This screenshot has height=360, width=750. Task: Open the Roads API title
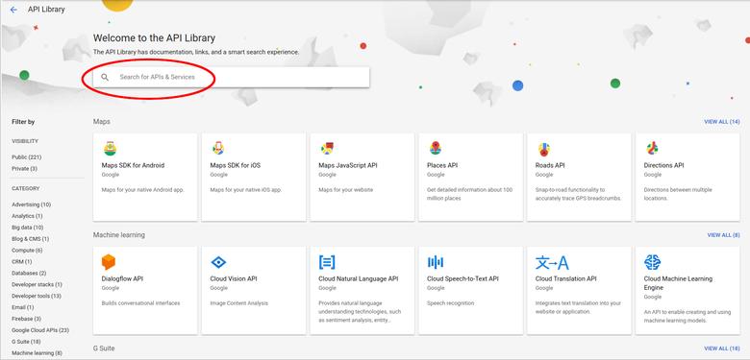point(550,166)
